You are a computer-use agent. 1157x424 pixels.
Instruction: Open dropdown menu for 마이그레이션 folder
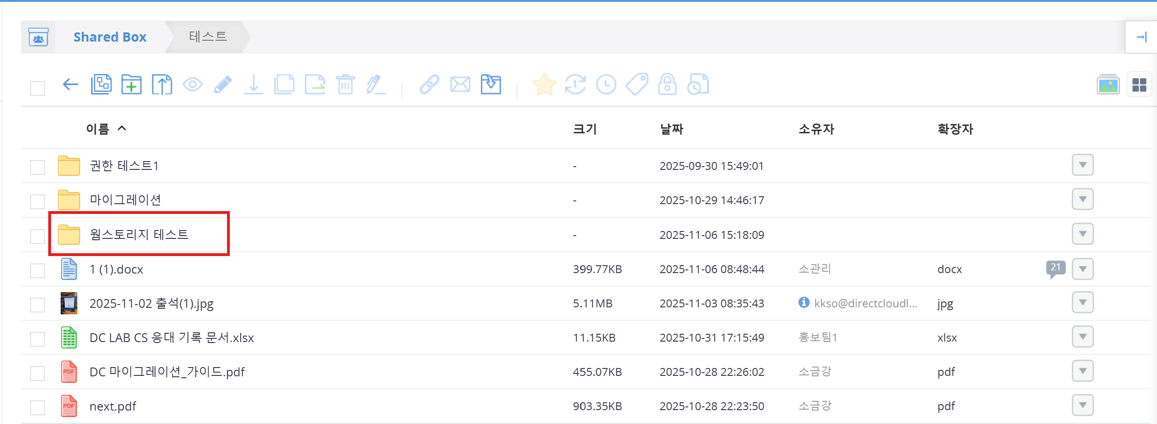tap(1082, 200)
